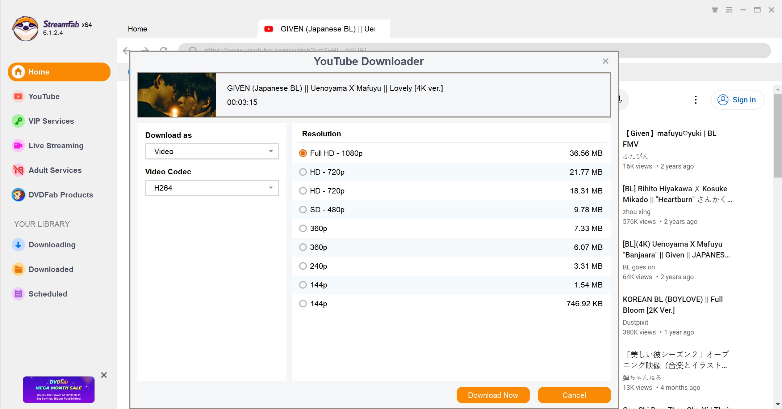The width and height of the screenshot is (782, 409).
Task: Click the URL address bar
Action: (474, 50)
